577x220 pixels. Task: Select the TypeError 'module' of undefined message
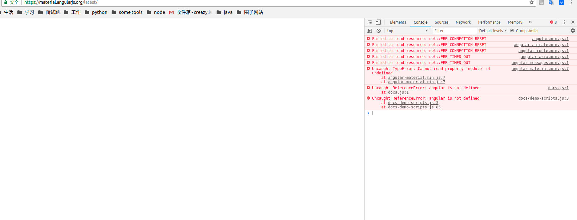pyautogui.click(x=431, y=71)
